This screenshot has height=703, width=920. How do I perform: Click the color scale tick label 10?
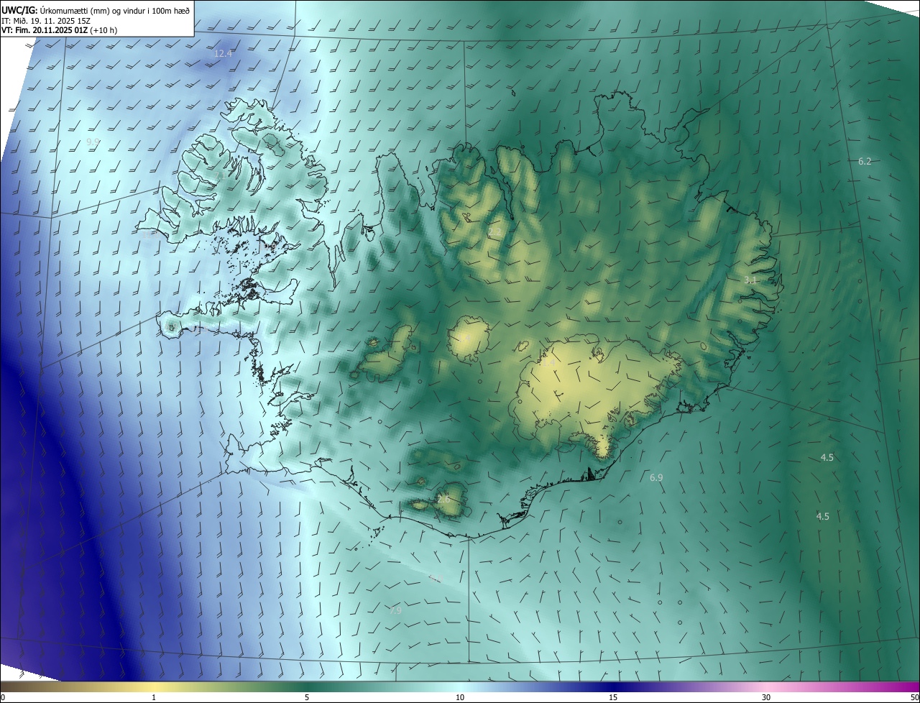pyautogui.click(x=460, y=697)
